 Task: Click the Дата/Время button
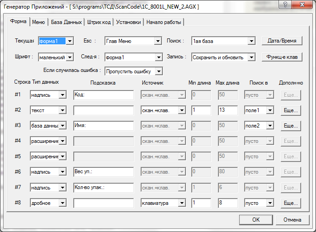(282, 41)
